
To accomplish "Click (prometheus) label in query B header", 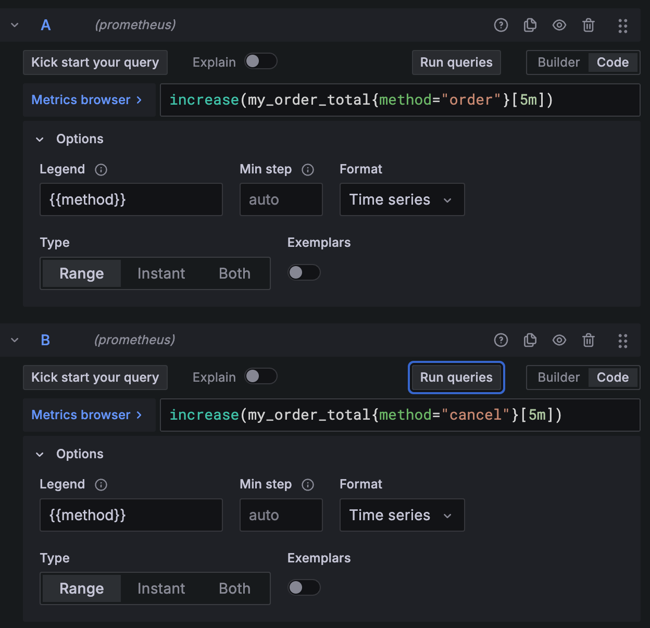I will pyautogui.click(x=135, y=340).
